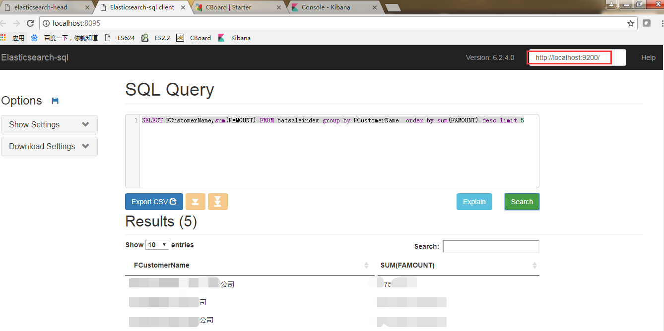Click the Elasticsearch URL field localhost:9200
The image size is (664, 331).
click(x=578, y=57)
